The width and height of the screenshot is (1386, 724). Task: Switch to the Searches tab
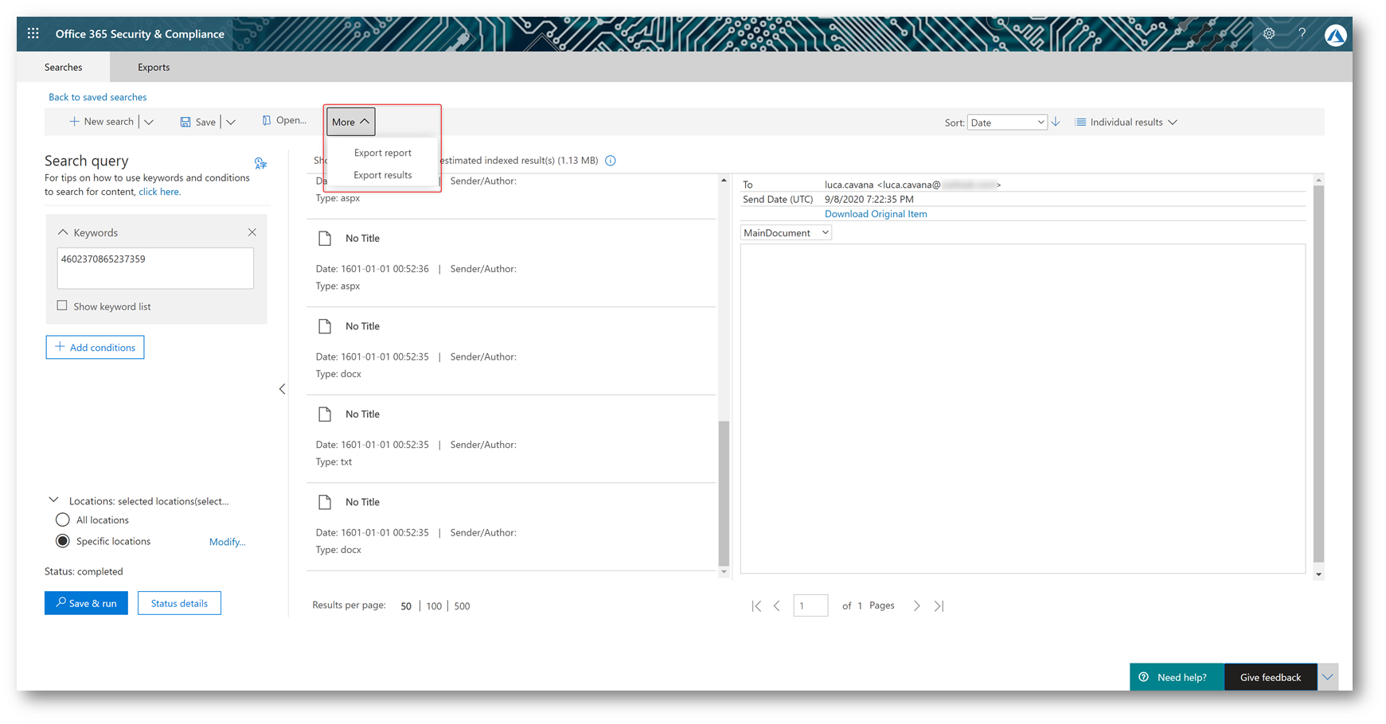[x=63, y=67]
